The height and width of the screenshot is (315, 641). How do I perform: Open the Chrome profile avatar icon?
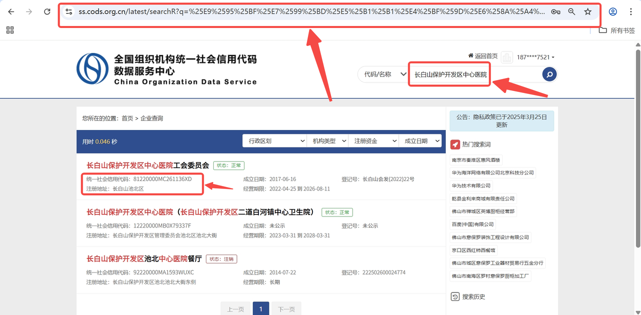pos(612,11)
